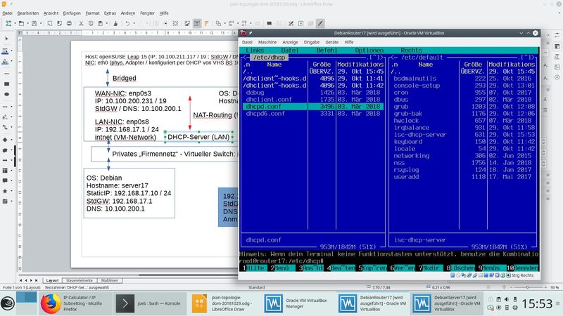Select the Ellipse drawing tool
This screenshot has width=563, height=316.
coord(6,94)
